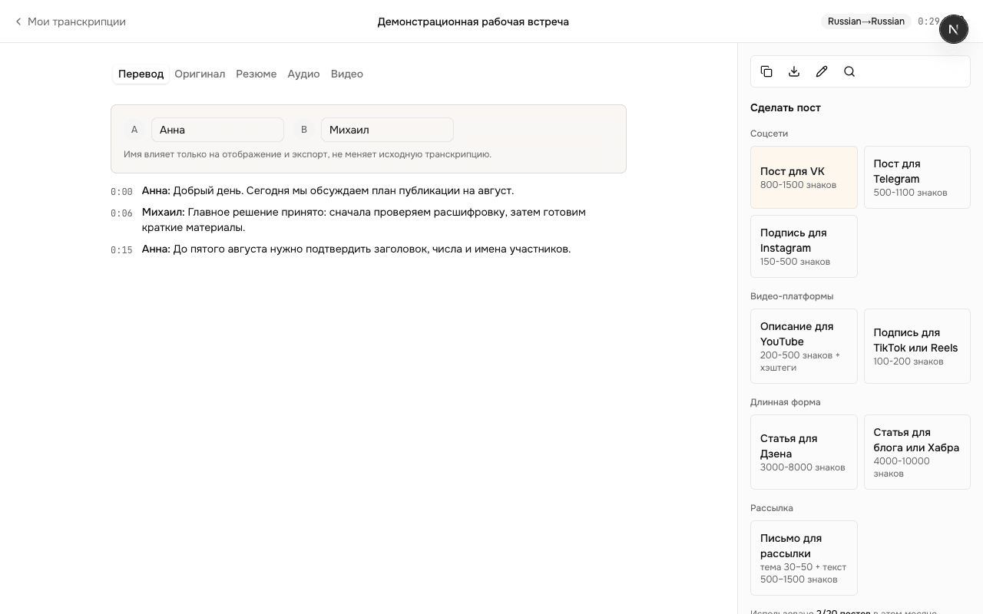Viewport: 983px width, 614px height.
Task: Click timestamp 0:06
Action: [121, 213]
